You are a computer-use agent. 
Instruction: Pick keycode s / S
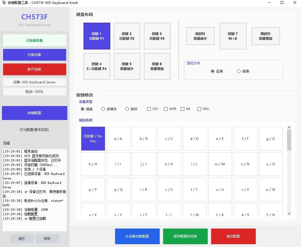point(169,189)
